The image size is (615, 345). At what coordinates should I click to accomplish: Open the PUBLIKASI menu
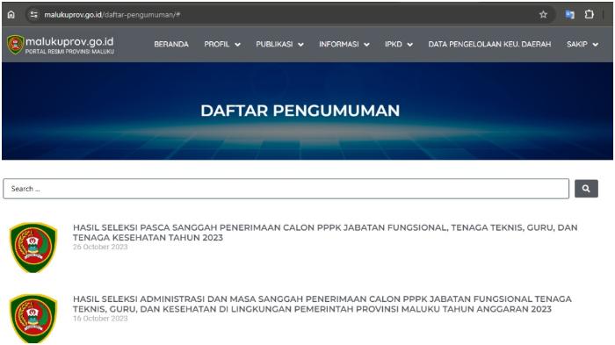pyautogui.click(x=274, y=44)
